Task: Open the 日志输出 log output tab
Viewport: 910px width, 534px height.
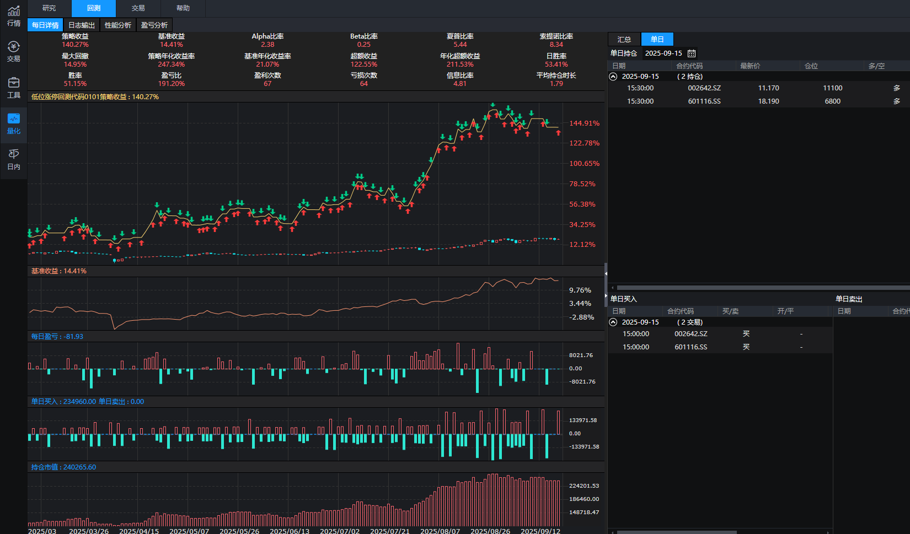Action: coord(81,25)
